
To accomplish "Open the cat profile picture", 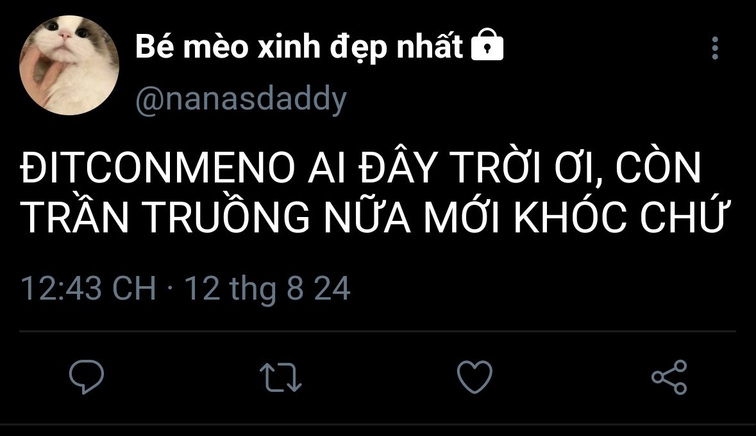I will [x=69, y=65].
